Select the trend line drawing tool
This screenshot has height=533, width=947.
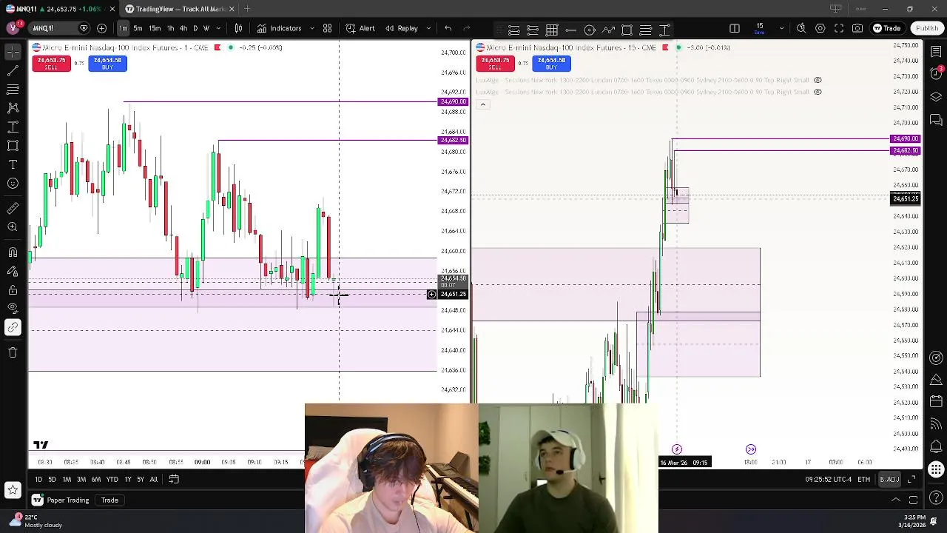(x=13, y=71)
